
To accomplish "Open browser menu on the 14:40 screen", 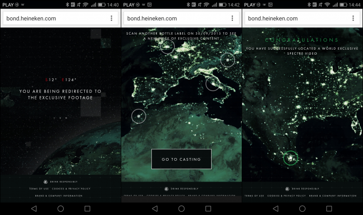I will pos(111,18).
